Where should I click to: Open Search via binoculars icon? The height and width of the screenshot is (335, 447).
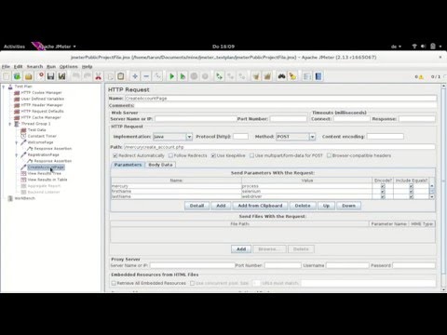(x=281, y=76)
